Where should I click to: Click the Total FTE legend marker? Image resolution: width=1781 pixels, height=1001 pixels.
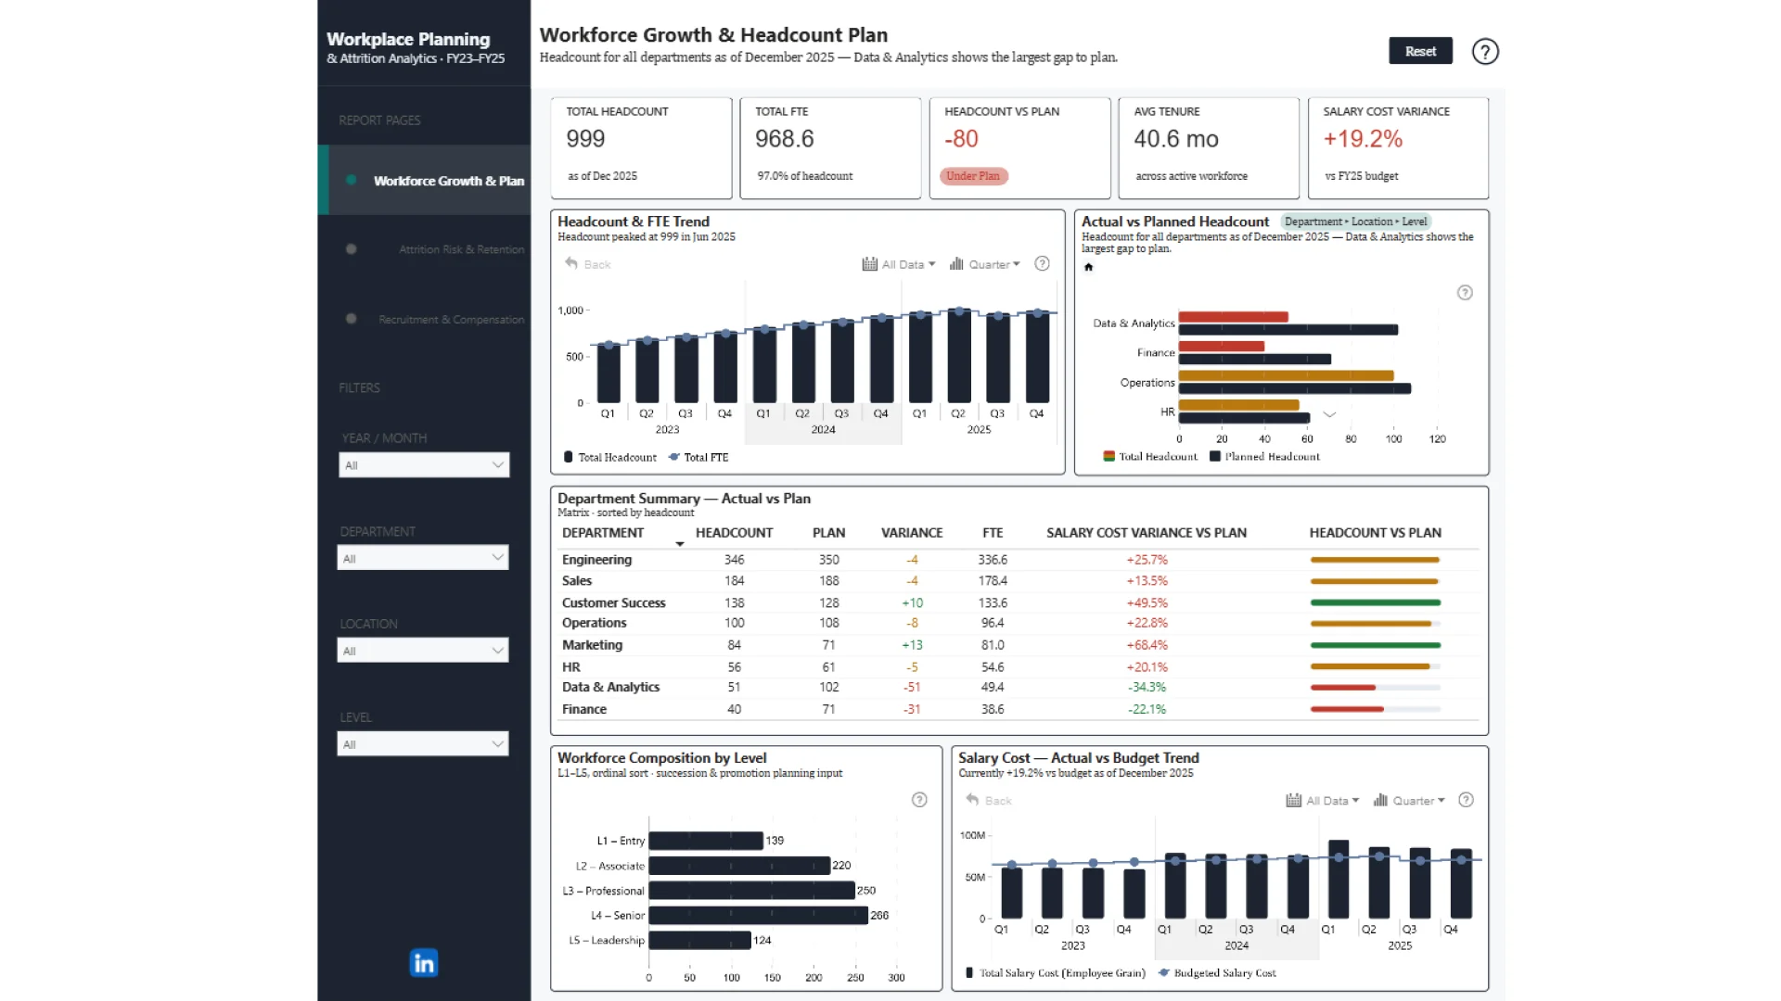tap(674, 457)
